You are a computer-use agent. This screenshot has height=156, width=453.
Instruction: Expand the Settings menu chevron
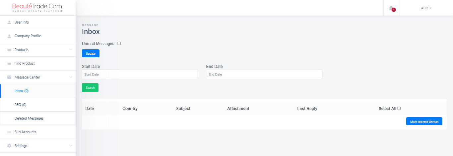pyautogui.click(x=71, y=146)
